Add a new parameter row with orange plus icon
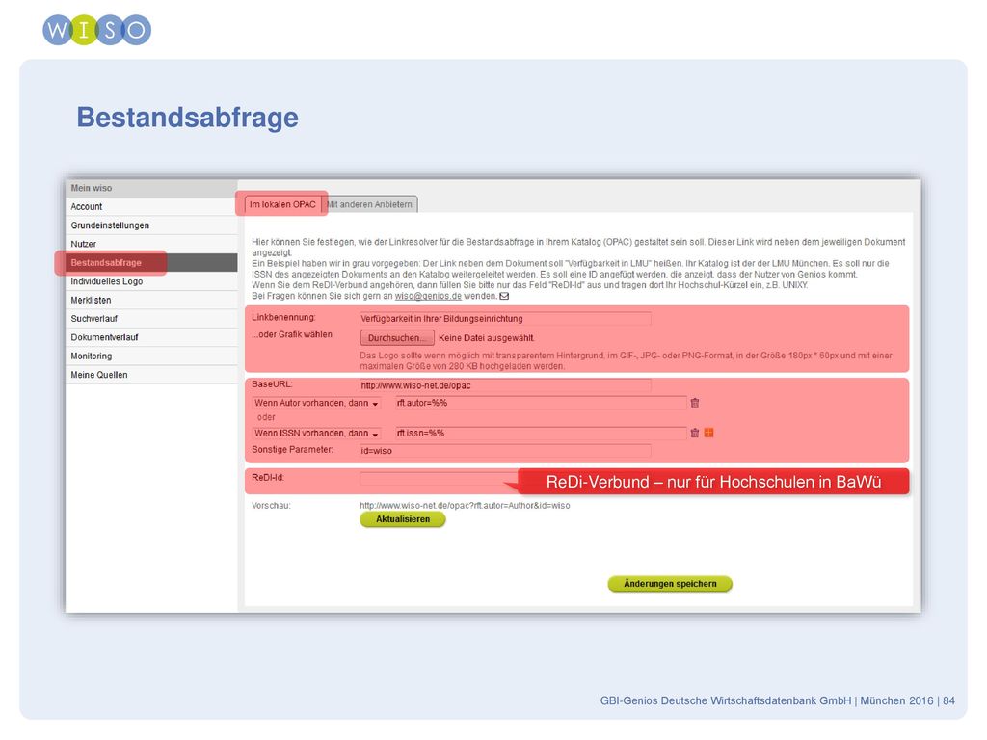Image resolution: width=987 pixels, height=740 pixels. [x=708, y=433]
